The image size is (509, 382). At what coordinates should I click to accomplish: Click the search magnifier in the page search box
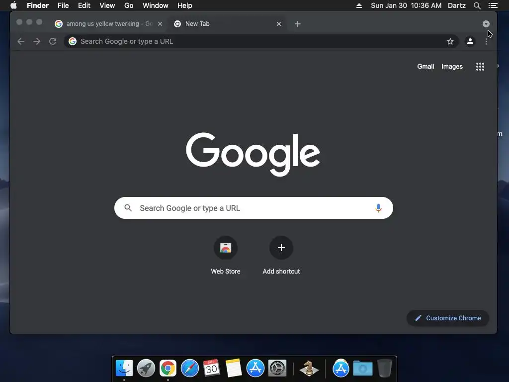pyautogui.click(x=128, y=208)
